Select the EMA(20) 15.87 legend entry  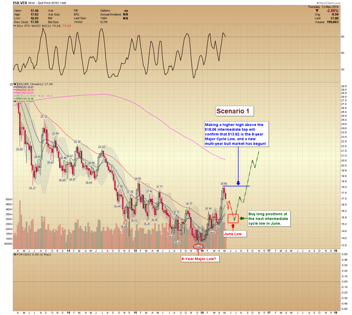[25, 87]
